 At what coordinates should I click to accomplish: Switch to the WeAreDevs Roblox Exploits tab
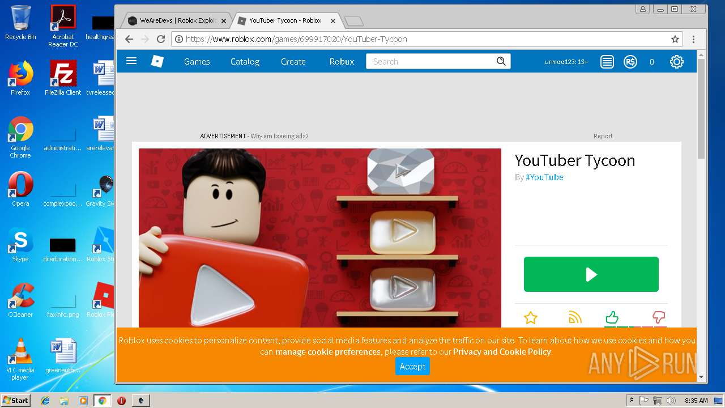click(178, 20)
